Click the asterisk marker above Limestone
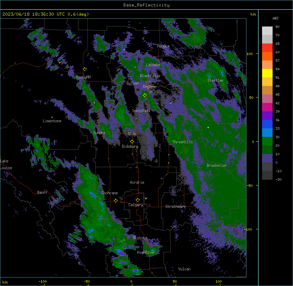 tap(52, 118)
